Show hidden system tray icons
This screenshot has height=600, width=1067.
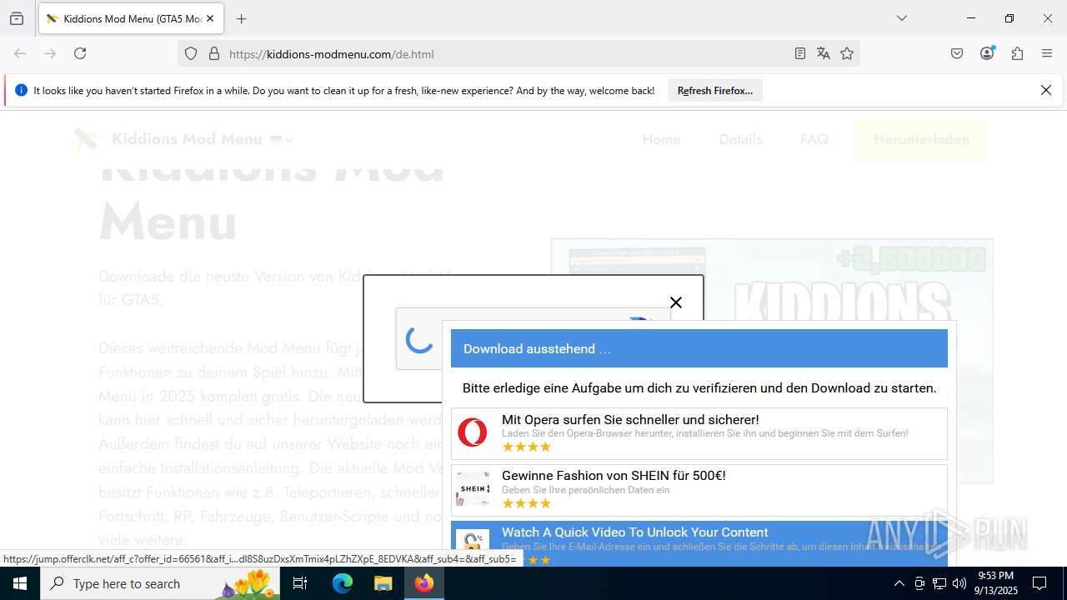899,583
